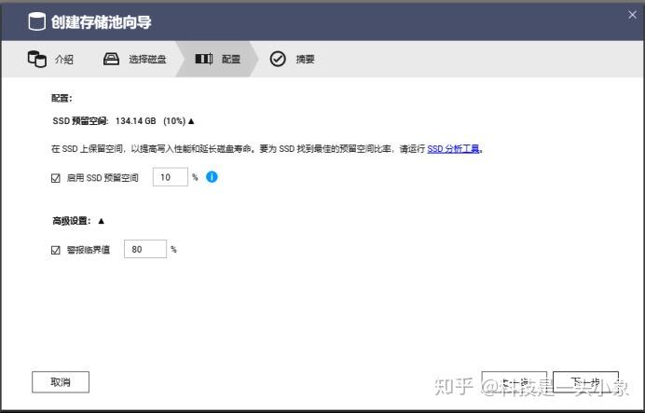Viewport: 645px width, 413px height.
Task: Click the 配置 step icon
Action: click(x=203, y=59)
